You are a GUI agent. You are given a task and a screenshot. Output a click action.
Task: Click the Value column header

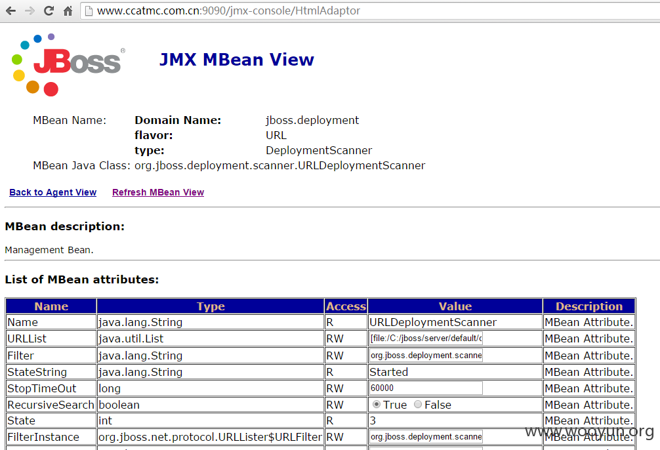(455, 306)
